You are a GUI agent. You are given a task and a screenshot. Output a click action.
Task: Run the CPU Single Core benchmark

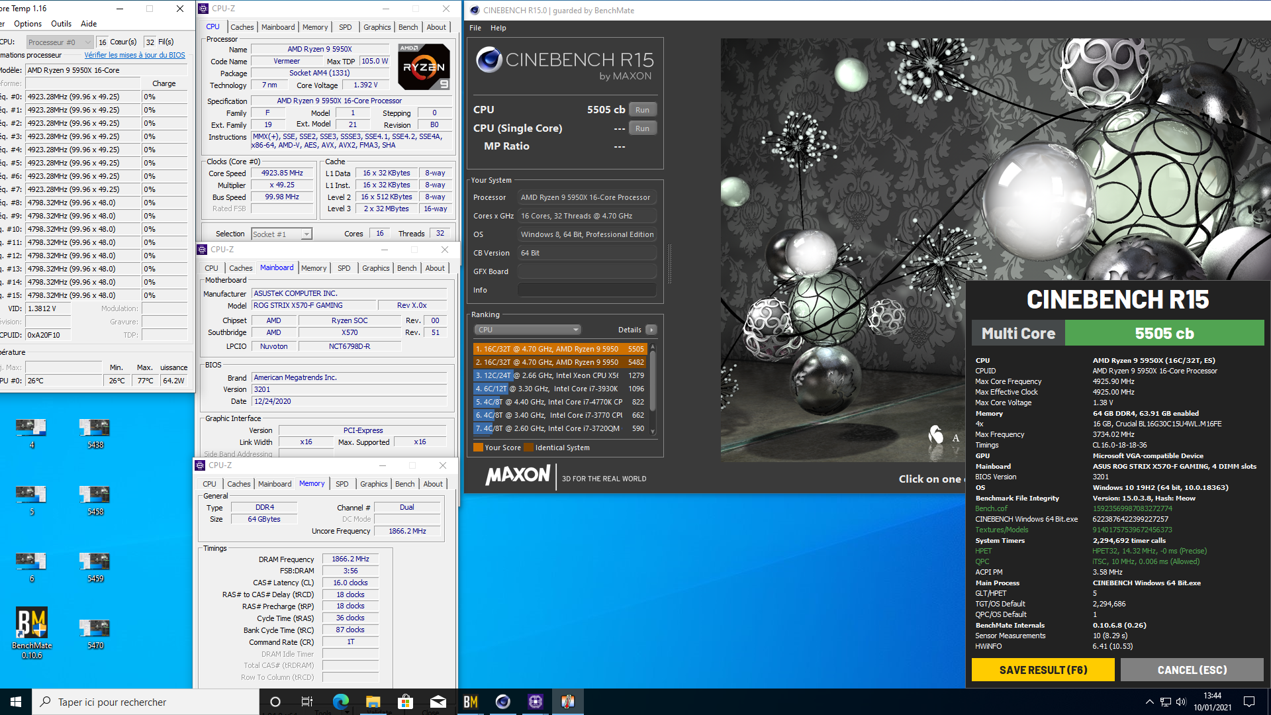coord(642,128)
